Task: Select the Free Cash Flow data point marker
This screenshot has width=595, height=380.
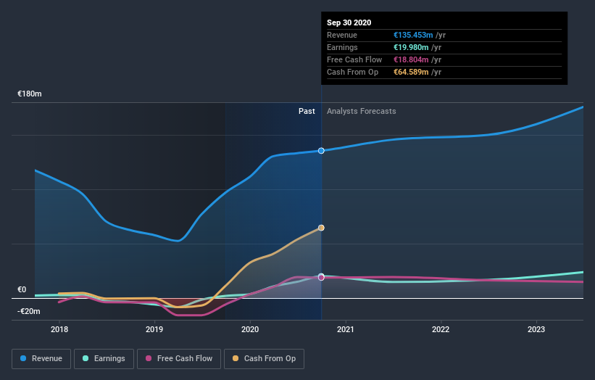Action: (321, 278)
